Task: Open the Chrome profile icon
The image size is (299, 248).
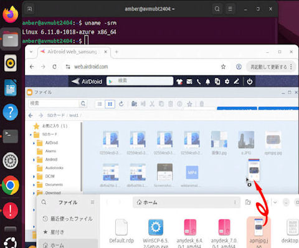Action: (239, 67)
